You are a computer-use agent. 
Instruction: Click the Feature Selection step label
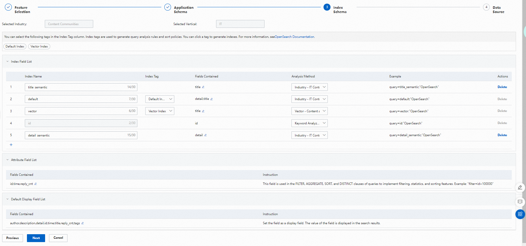click(x=22, y=10)
